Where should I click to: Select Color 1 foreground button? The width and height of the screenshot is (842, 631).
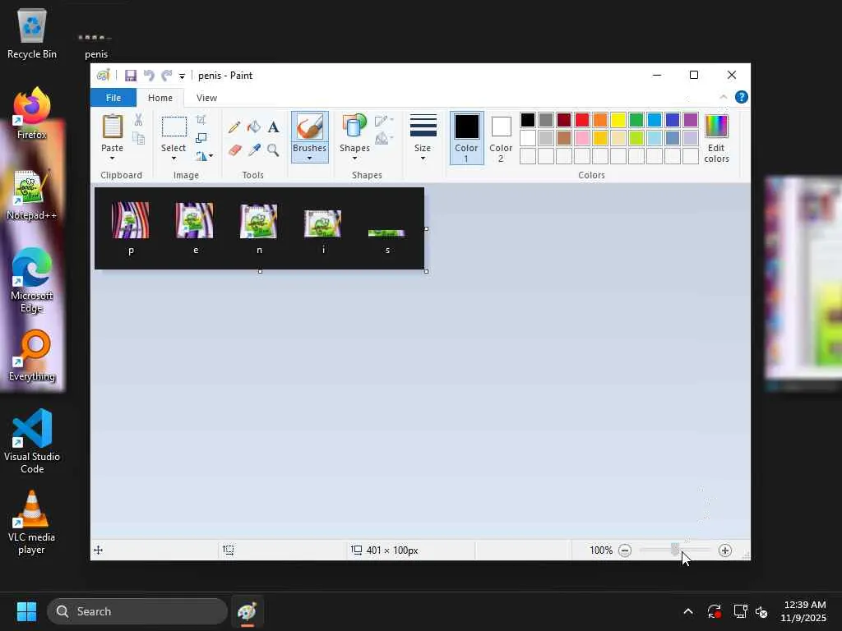(467, 138)
